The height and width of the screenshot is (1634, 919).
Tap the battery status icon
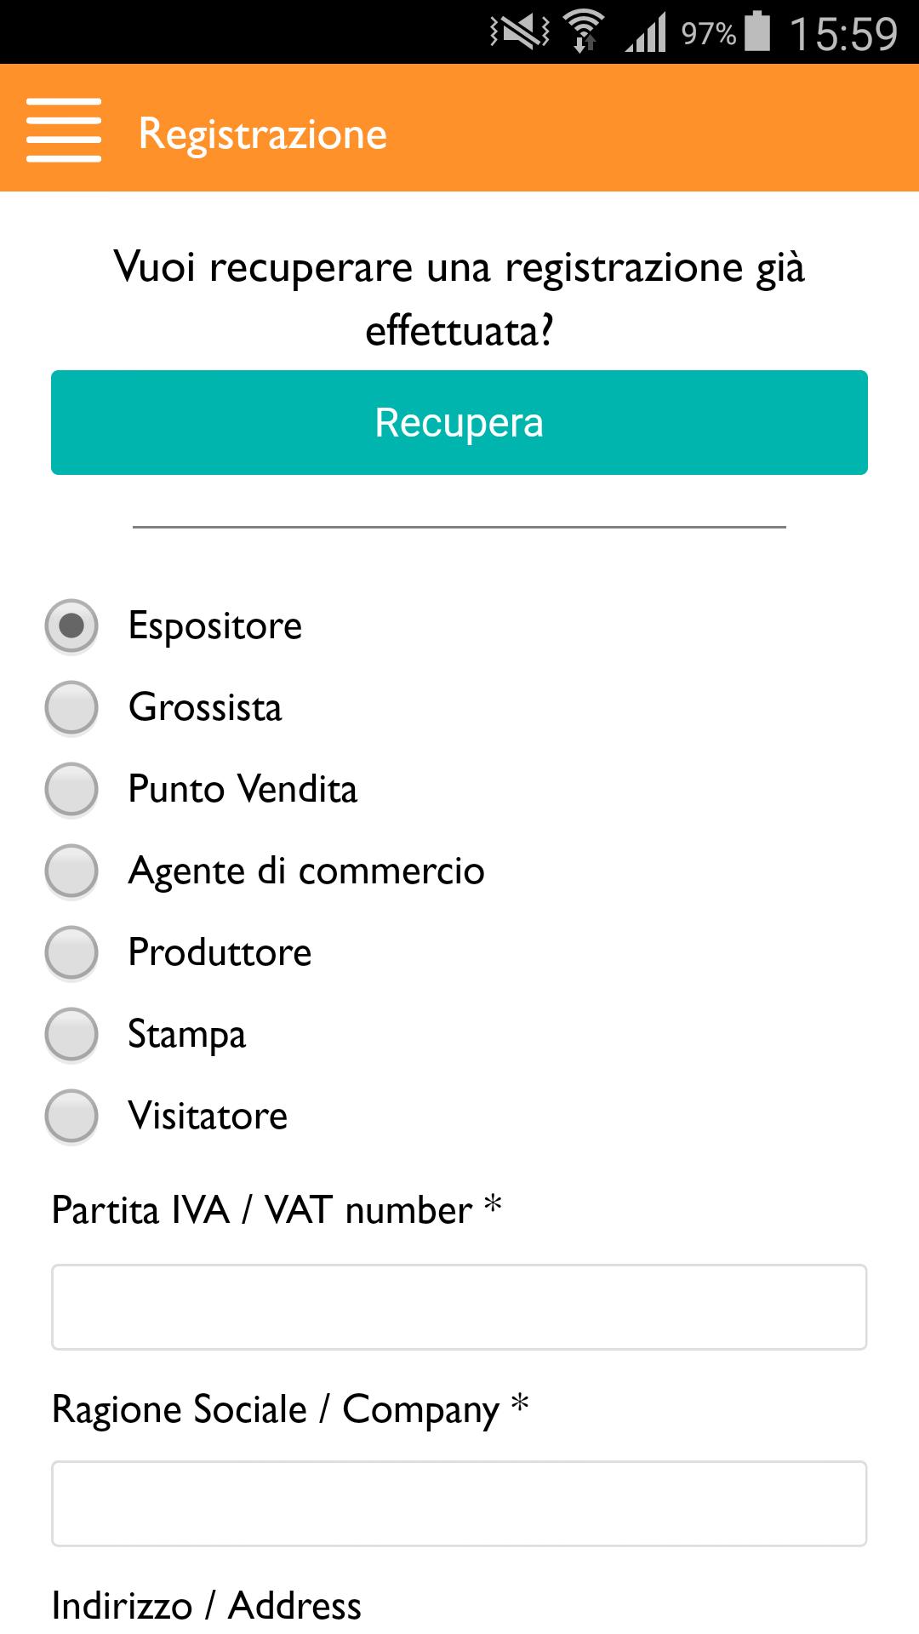(x=757, y=32)
